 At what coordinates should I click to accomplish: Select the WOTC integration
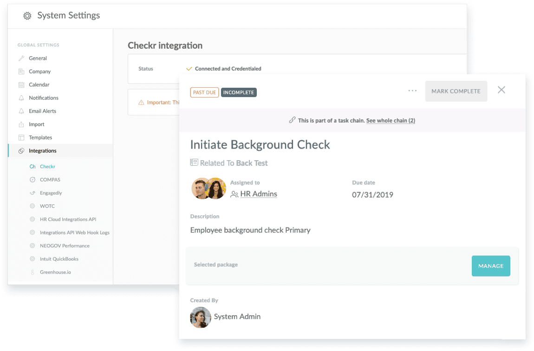(47, 206)
